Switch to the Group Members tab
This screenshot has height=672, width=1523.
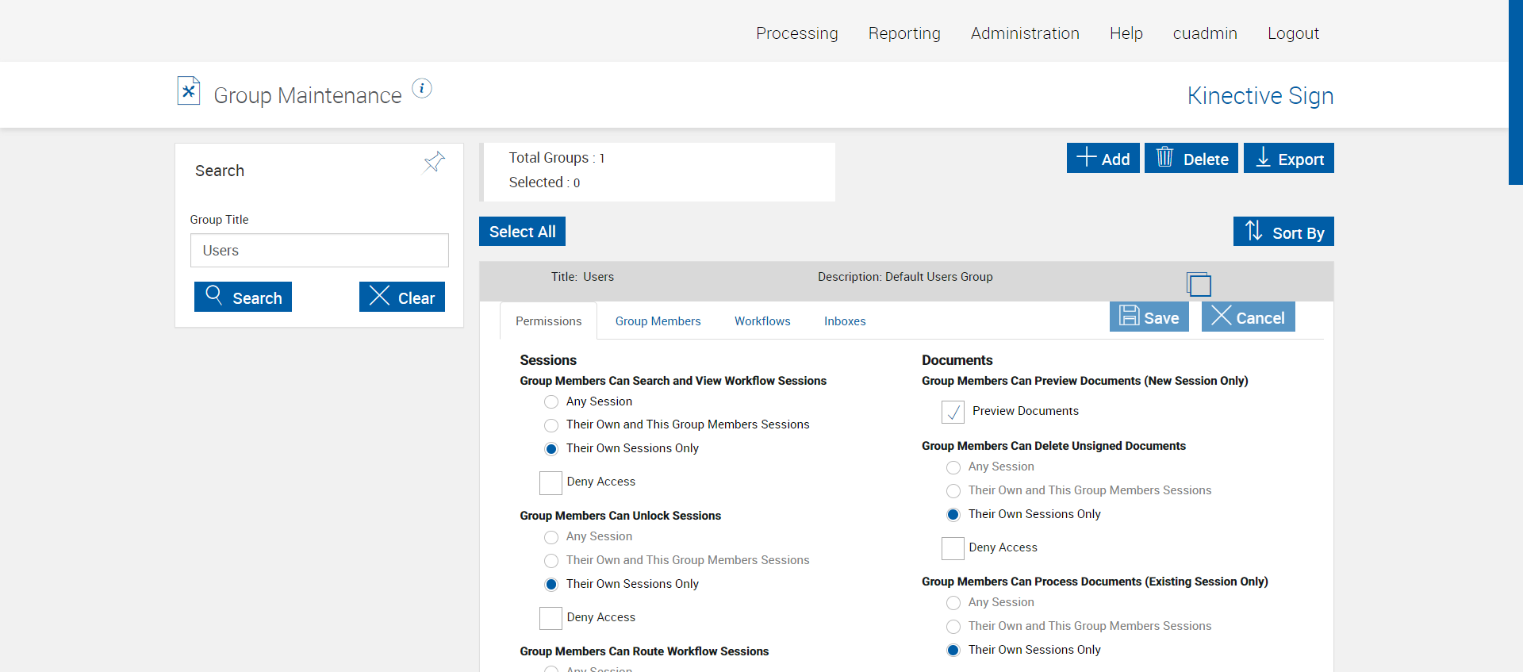pyautogui.click(x=658, y=321)
